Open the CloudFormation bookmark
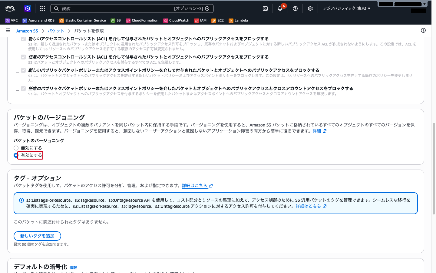Screen dimensions: 436x273 (x=142, y=20)
